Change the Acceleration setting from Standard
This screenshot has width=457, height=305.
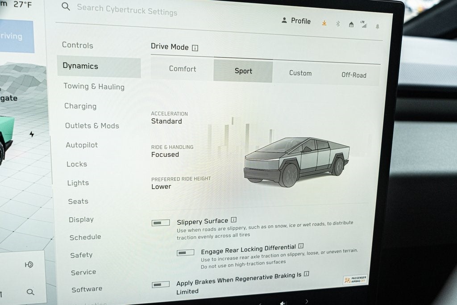click(x=167, y=121)
